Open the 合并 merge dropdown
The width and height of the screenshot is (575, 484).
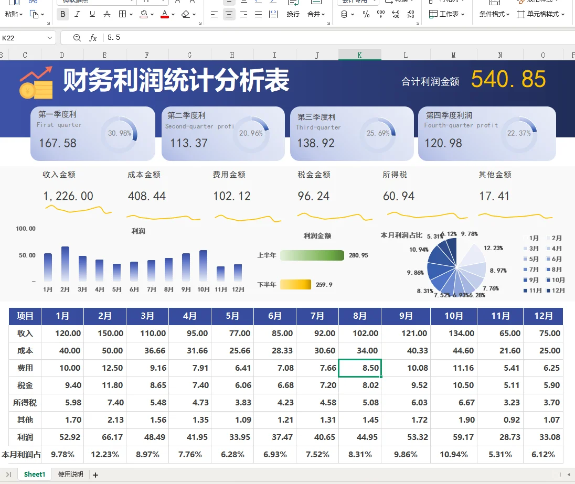316,14
